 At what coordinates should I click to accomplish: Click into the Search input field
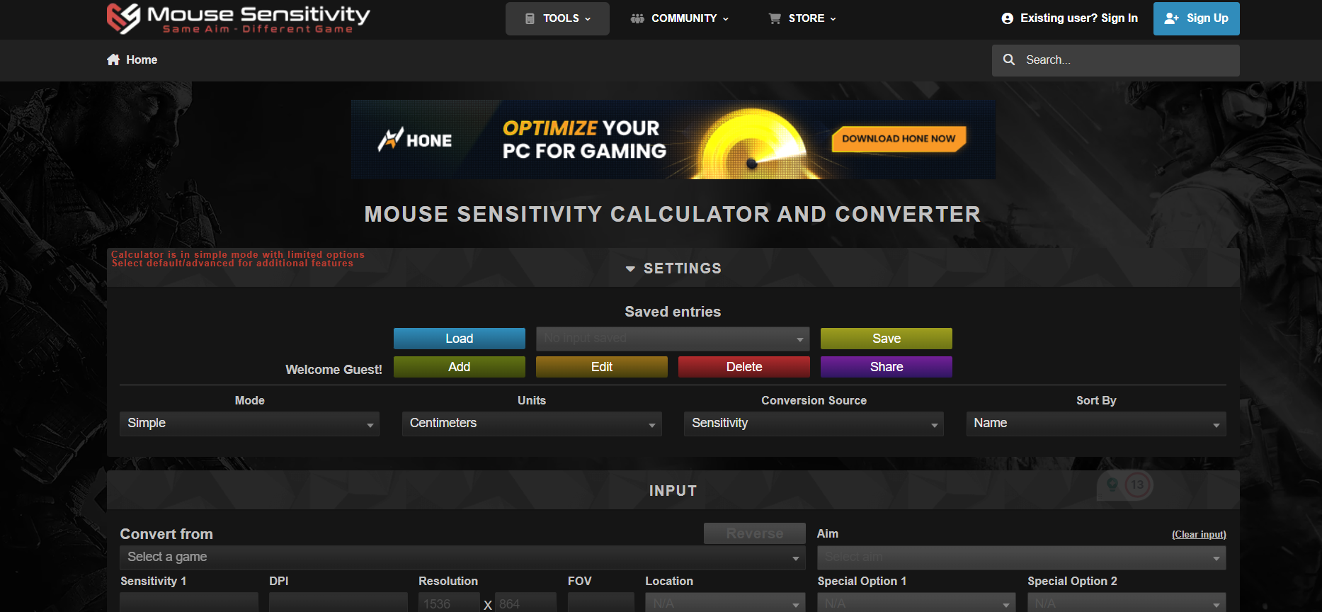point(1126,60)
